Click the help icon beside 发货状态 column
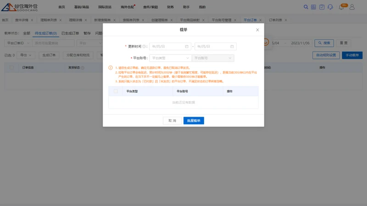367x206 pixels. (x=83, y=68)
